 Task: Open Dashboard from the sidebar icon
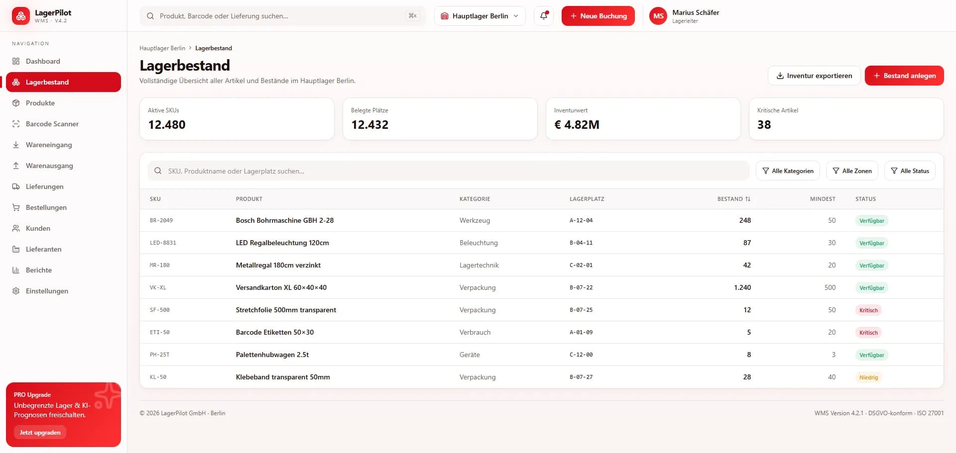click(x=16, y=61)
